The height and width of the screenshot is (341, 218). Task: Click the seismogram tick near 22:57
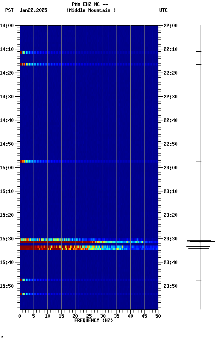pos(199,161)
